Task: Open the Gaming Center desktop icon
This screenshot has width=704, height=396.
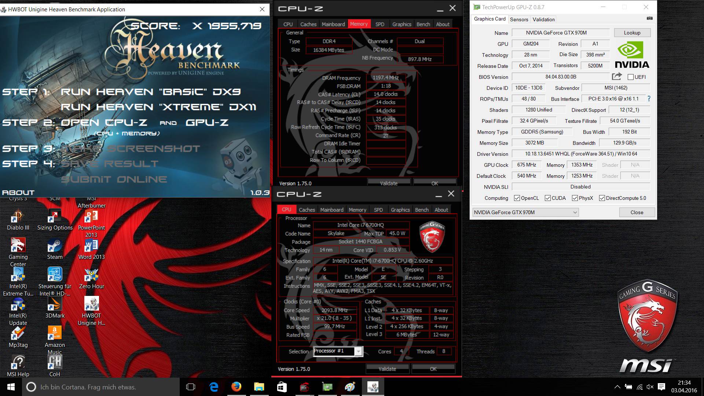Action: click(18, 253)
